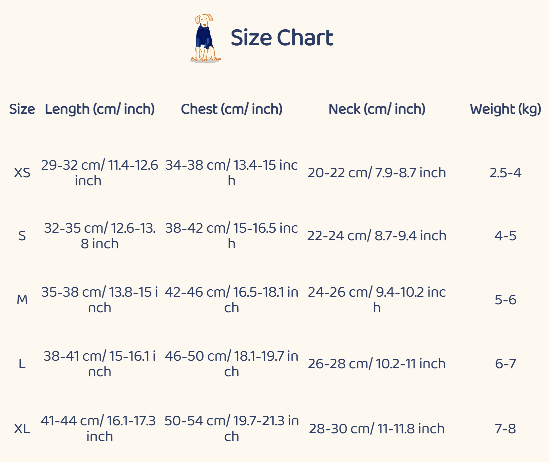Select the 50-54 cm chest cell
The image size is (549, 462).
tap(232, 428)
